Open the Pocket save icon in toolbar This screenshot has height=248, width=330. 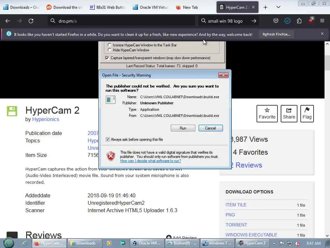click(x=276, y=21)
